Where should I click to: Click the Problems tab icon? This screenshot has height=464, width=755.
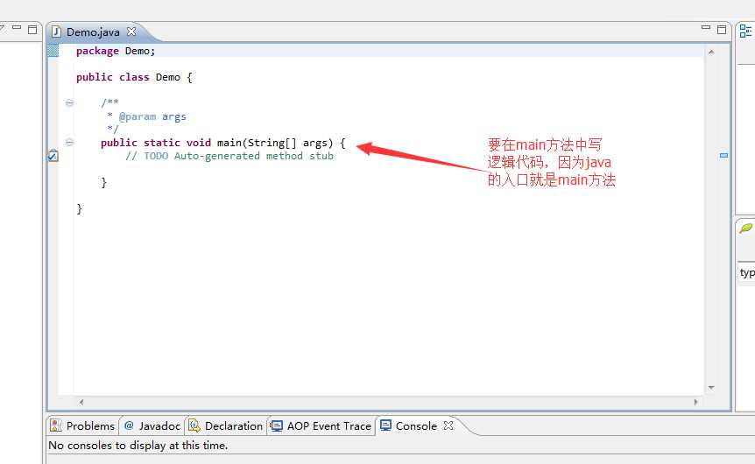click(56, 425)
